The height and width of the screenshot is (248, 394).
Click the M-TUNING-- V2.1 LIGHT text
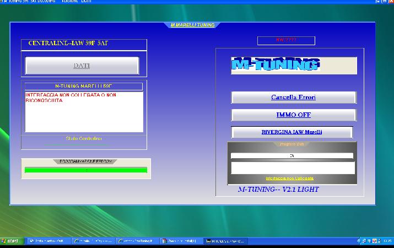278,189
